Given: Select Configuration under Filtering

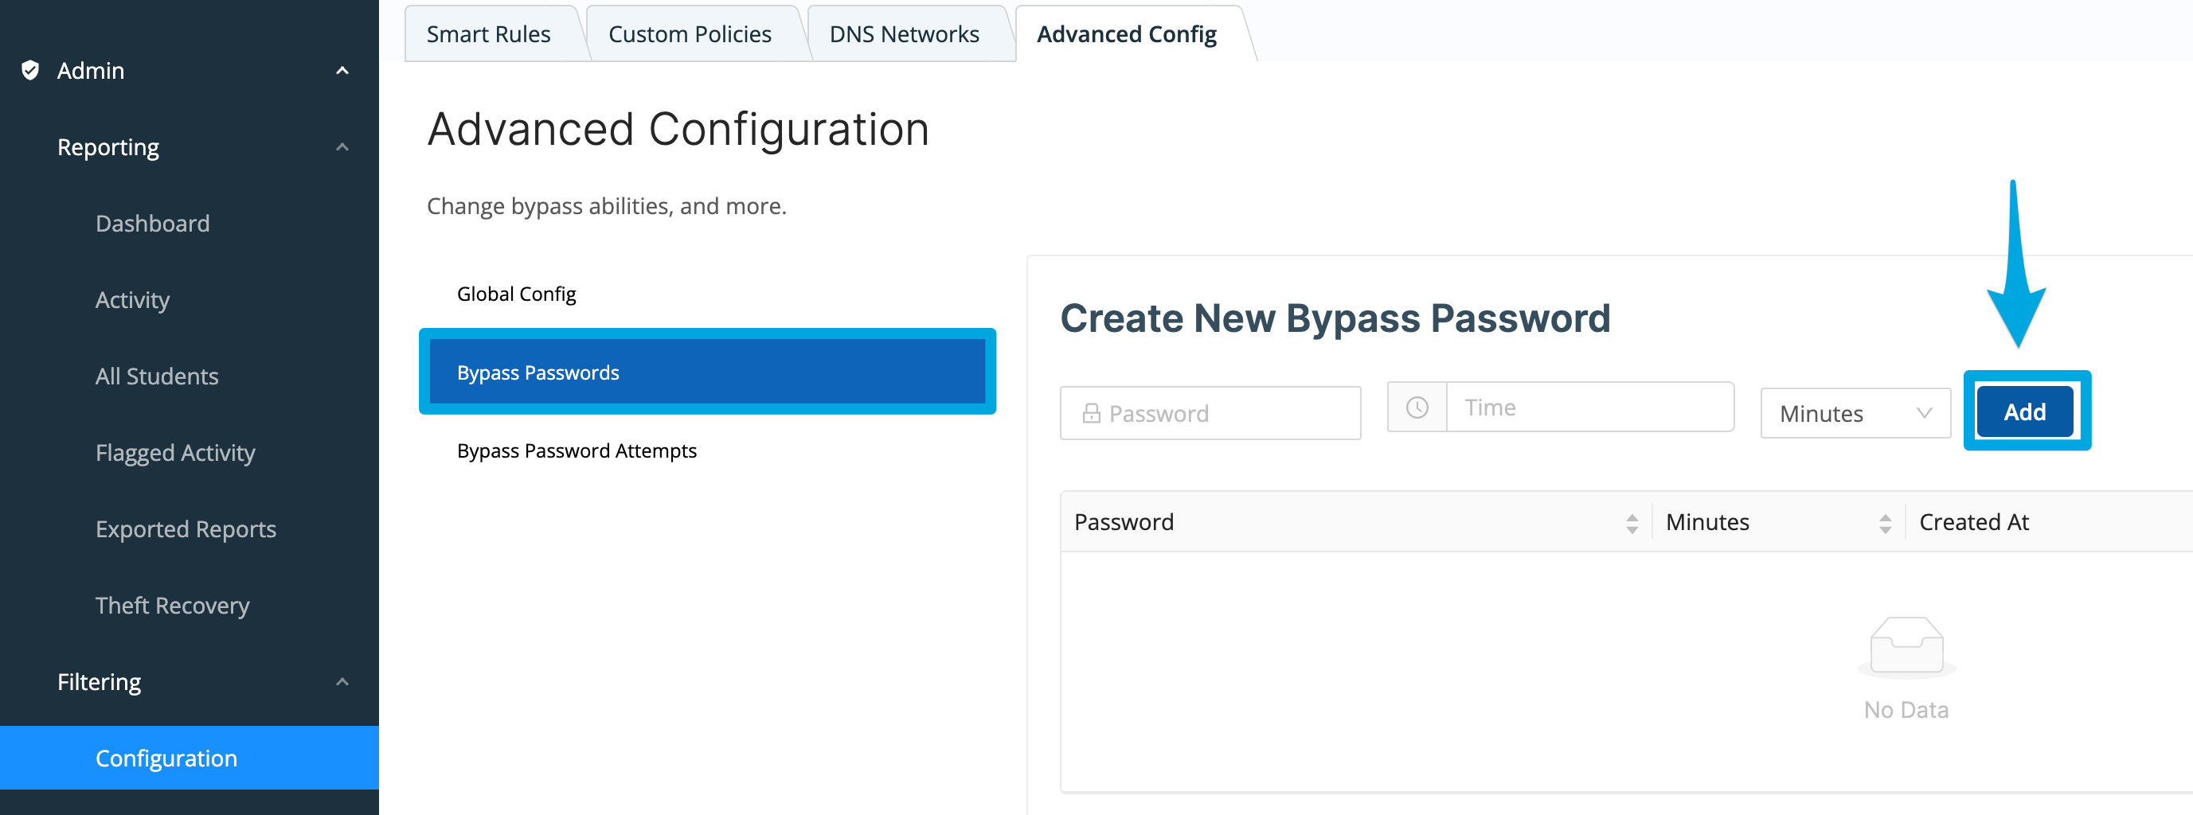Looking at the screenshot, I should tap(166, 757).
